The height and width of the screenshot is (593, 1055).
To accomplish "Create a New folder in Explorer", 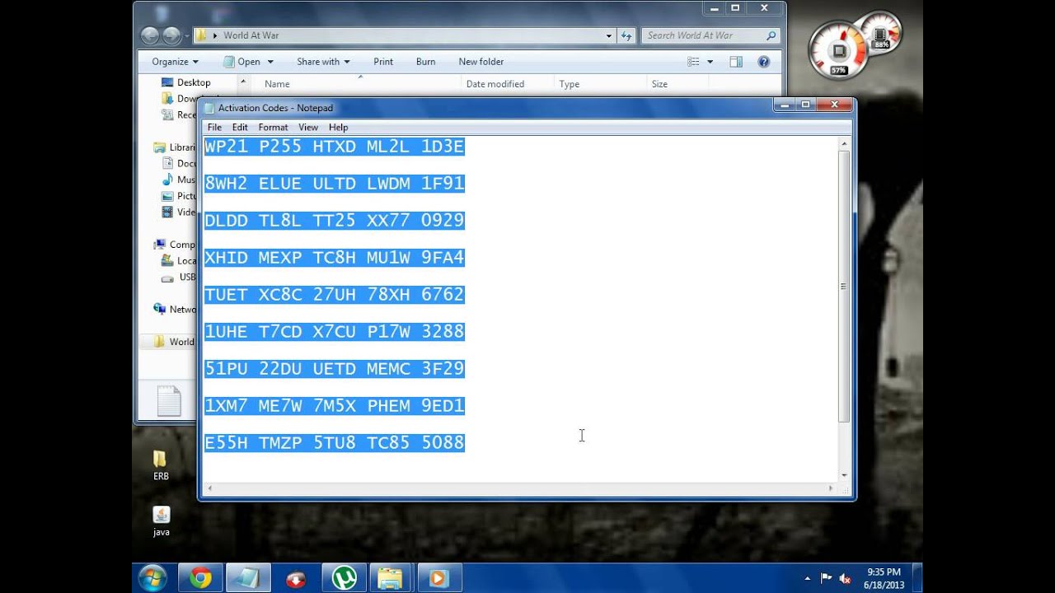I will (x=481, y=62).
